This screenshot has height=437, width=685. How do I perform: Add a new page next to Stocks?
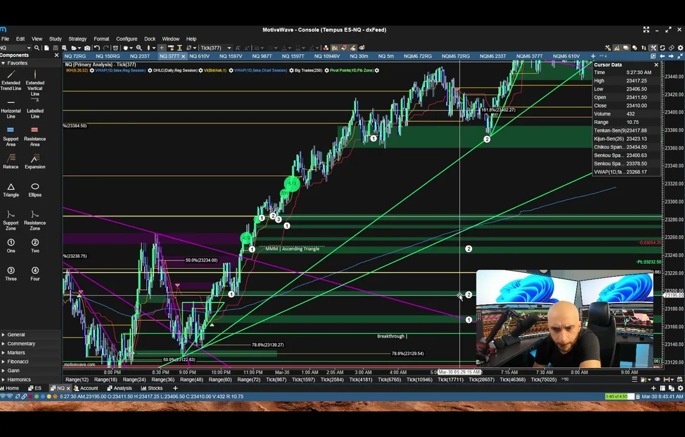[175, 388]
